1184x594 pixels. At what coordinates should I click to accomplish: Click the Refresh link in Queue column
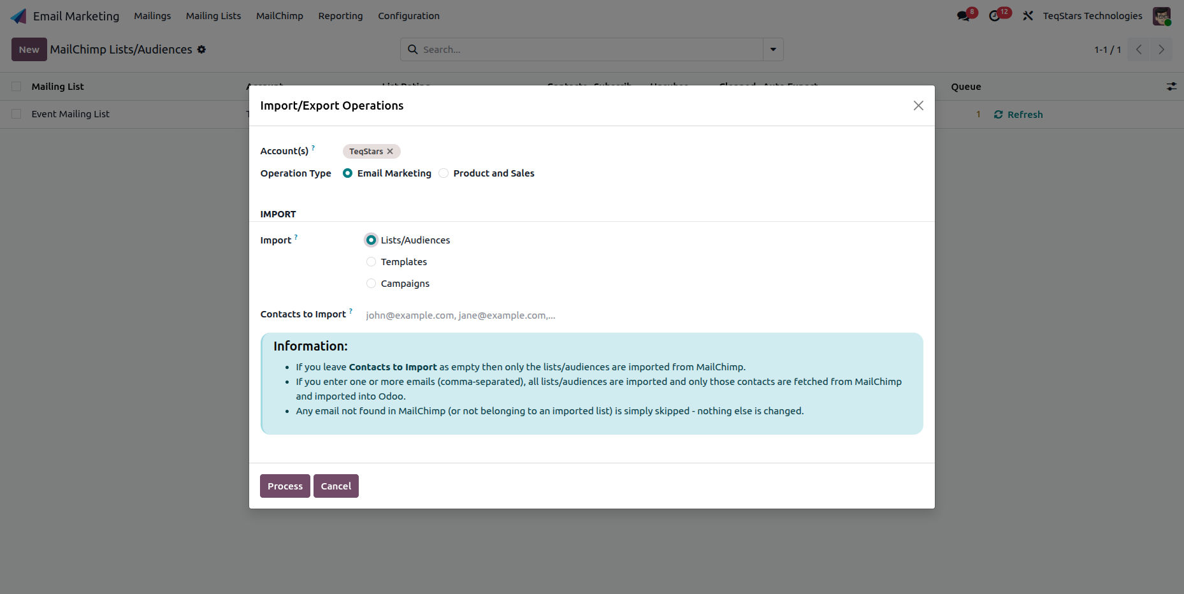point(1018,115)
